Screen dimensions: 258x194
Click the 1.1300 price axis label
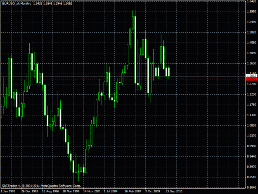[252, 115]
